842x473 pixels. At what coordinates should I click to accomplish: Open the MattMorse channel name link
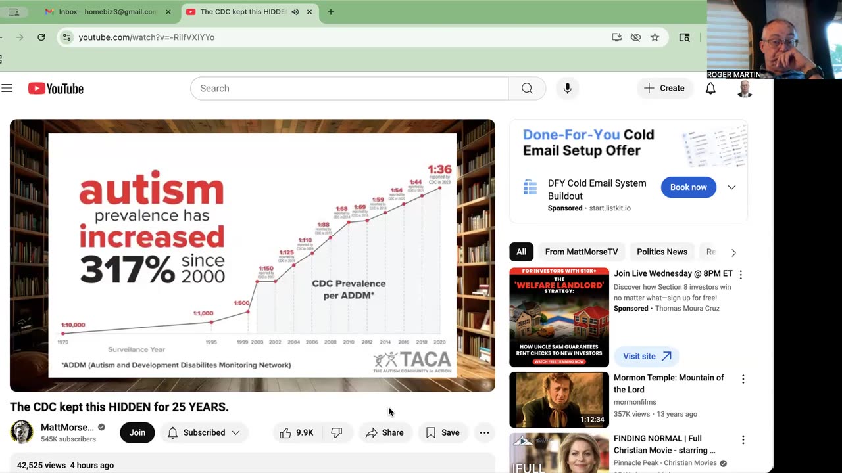[67, 427]
